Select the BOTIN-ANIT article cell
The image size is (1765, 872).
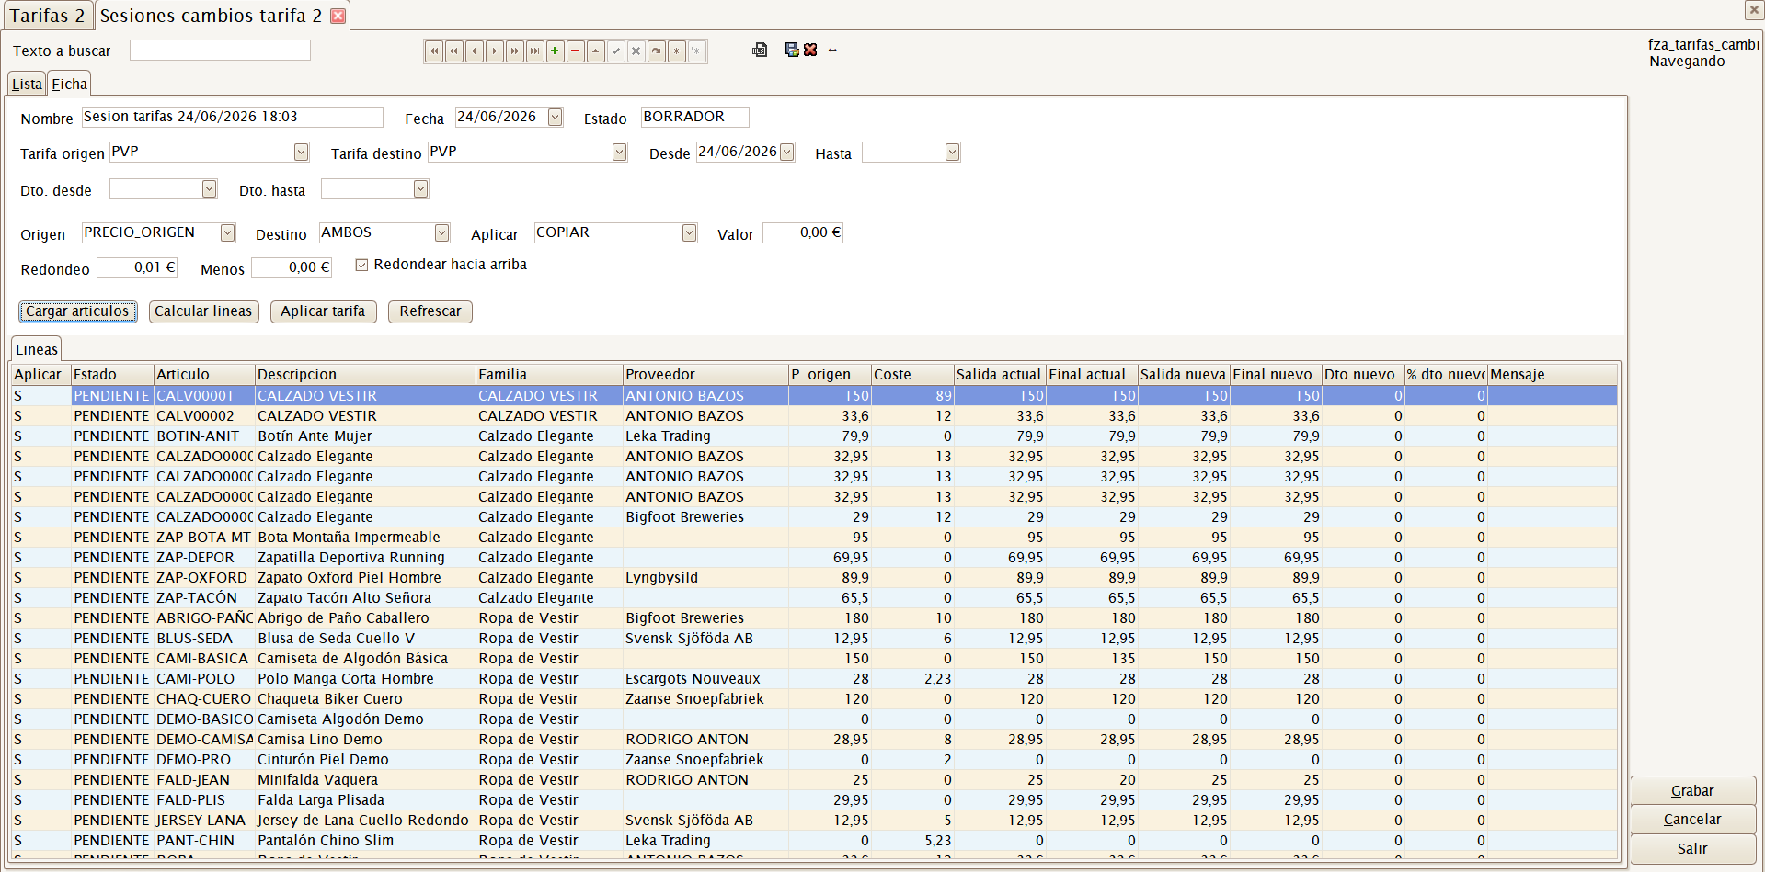[x=204, y=436]
